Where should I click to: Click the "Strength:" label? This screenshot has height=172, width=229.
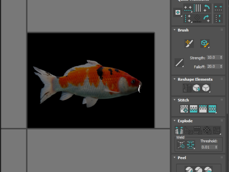coord(198,58)
